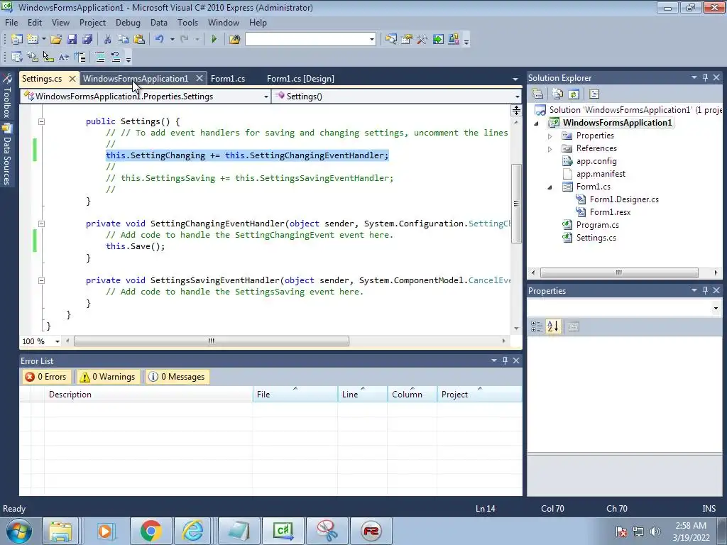Toggle the 0 Errors filter
Screen dimensions: 727x545
coord(46,377)
